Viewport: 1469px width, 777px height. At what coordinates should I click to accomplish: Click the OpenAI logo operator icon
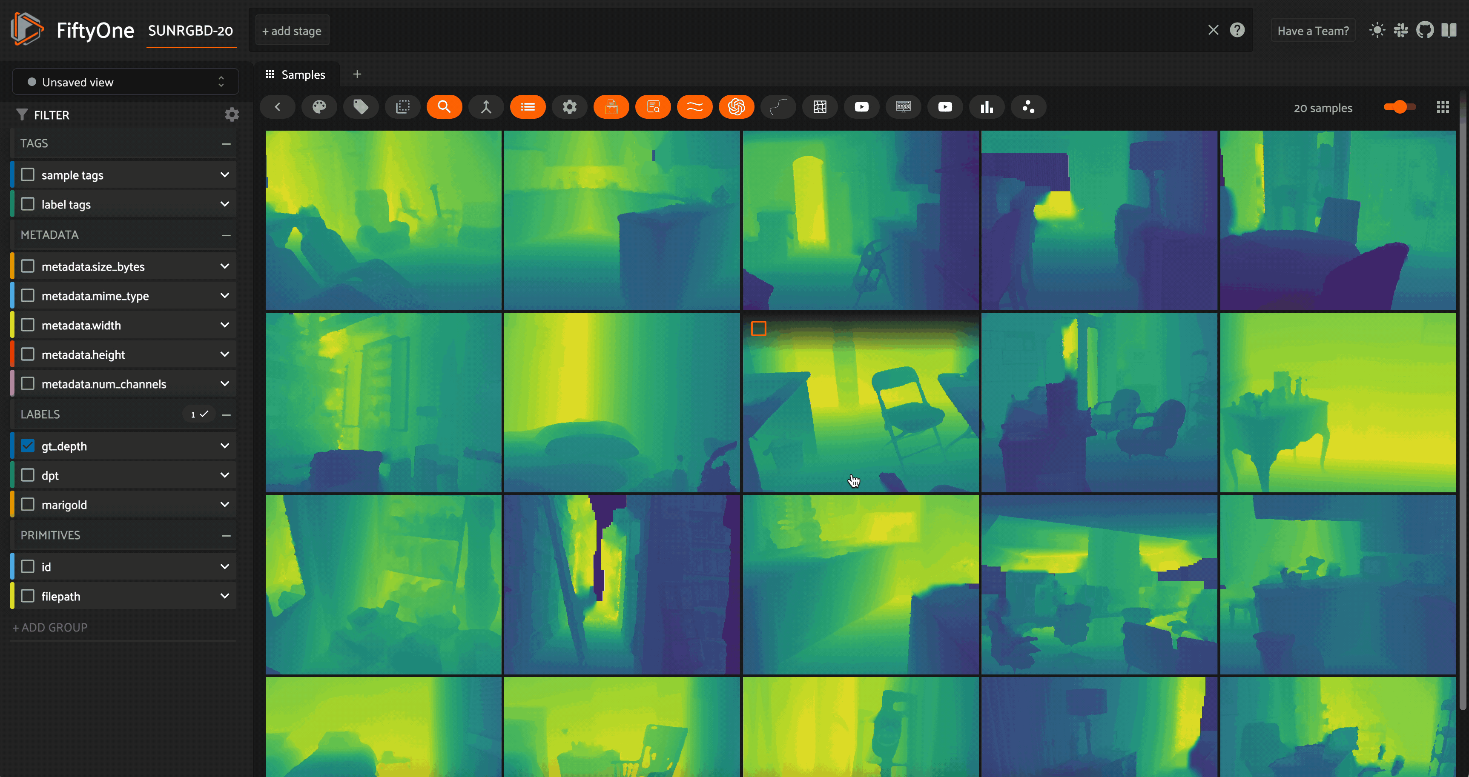click(736, 107)
